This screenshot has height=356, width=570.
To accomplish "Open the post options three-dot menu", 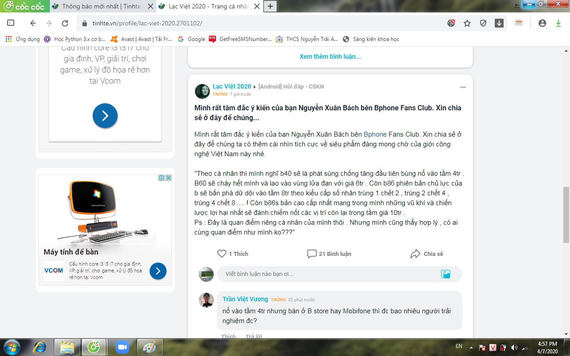I will pyautogui.click(x=463, y=87).
